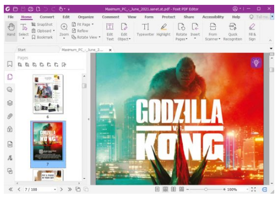Take a SnapShot of the page
Viewport: 278px width, 198px height.
(42, 24)
